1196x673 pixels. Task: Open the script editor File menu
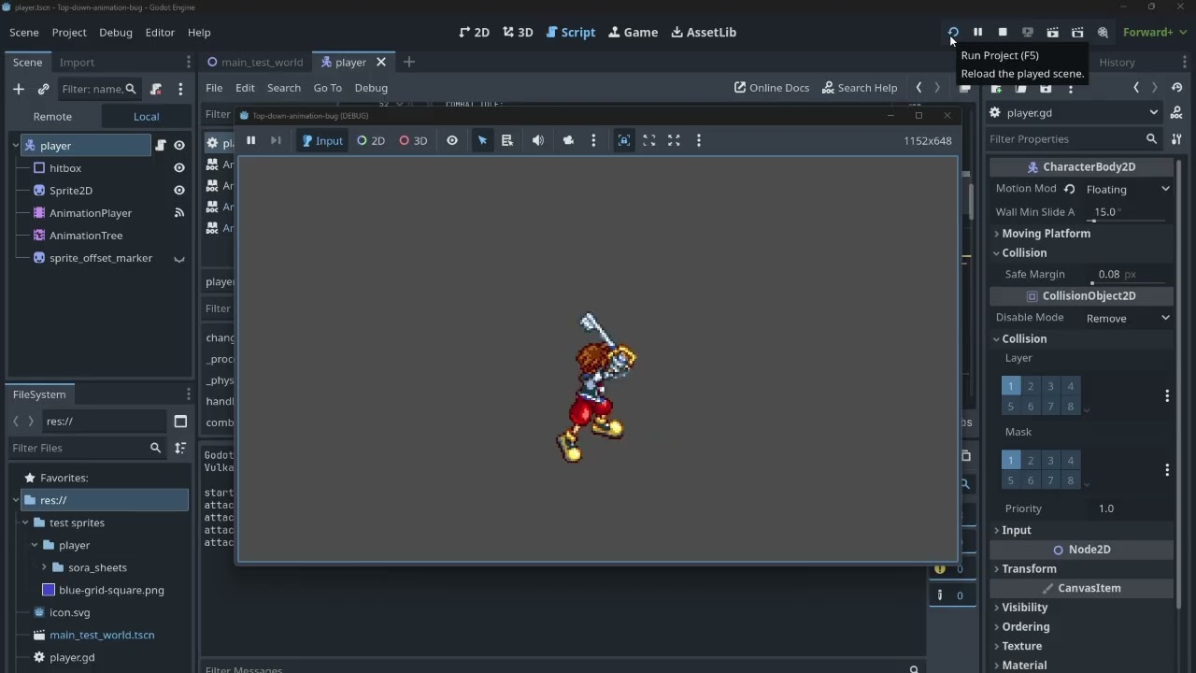(x=214, y=88)
